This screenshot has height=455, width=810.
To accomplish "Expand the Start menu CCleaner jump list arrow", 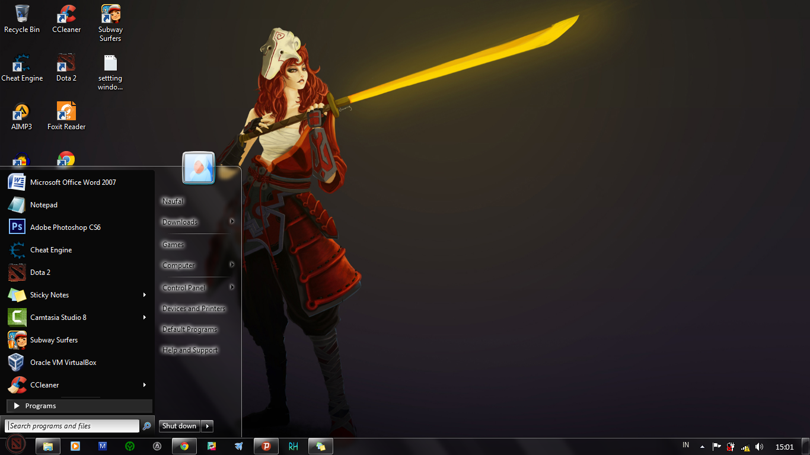I will [144, 384].
